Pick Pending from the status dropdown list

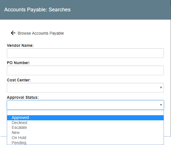point(19,143)
